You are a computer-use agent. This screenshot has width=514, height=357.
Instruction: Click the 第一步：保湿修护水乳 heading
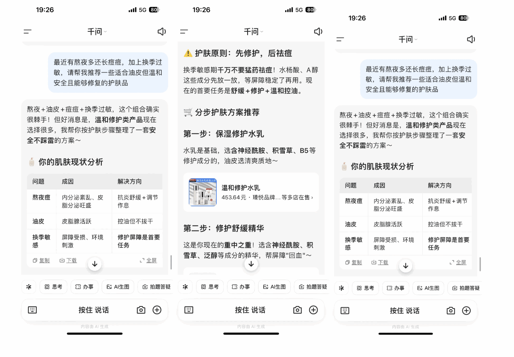coord(224,134)
